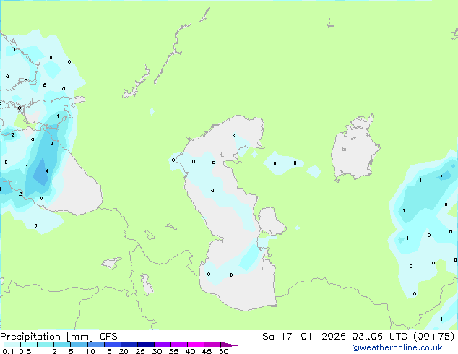
Task: Click the 25–30 mm dark blue swatch
Action: (145, 345)
